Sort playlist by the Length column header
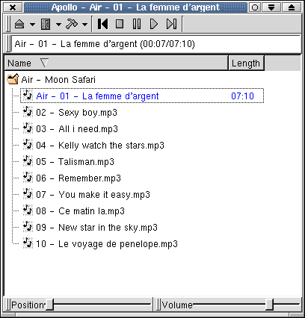 tap(246, 63)
